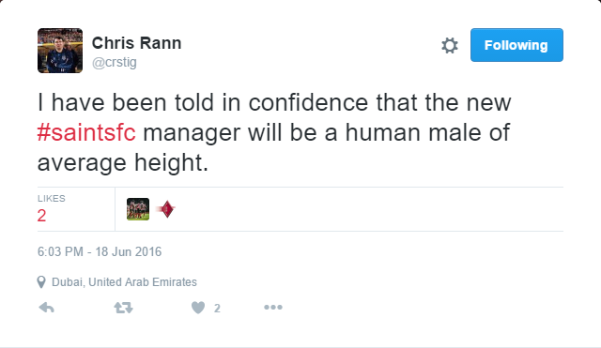Open the Chris Rann name link
This screenshot has height=348, width=601.
(136, 43)
